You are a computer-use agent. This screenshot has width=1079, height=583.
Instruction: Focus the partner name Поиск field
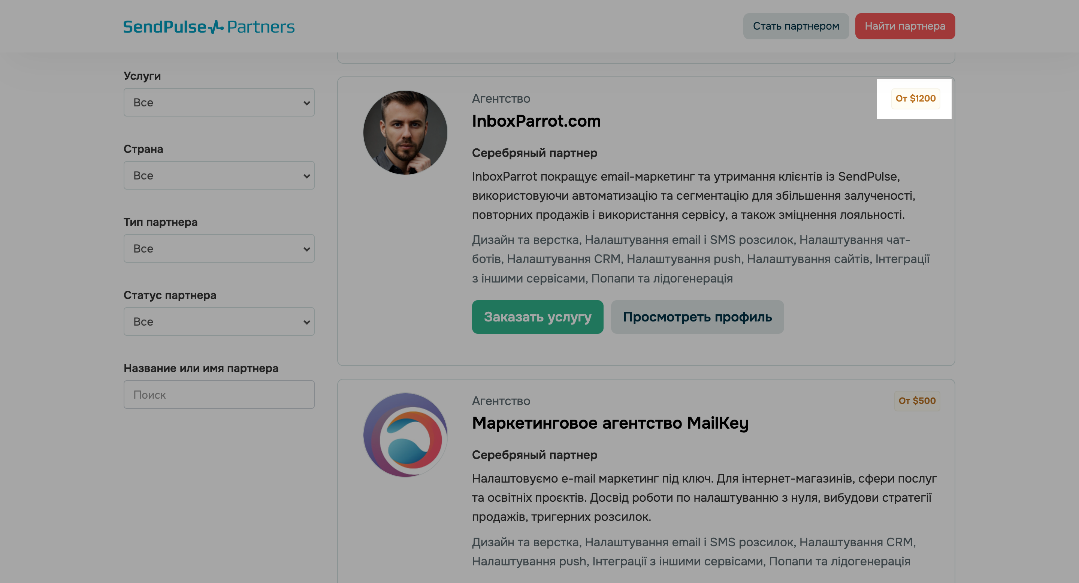(x=219, y=395)
